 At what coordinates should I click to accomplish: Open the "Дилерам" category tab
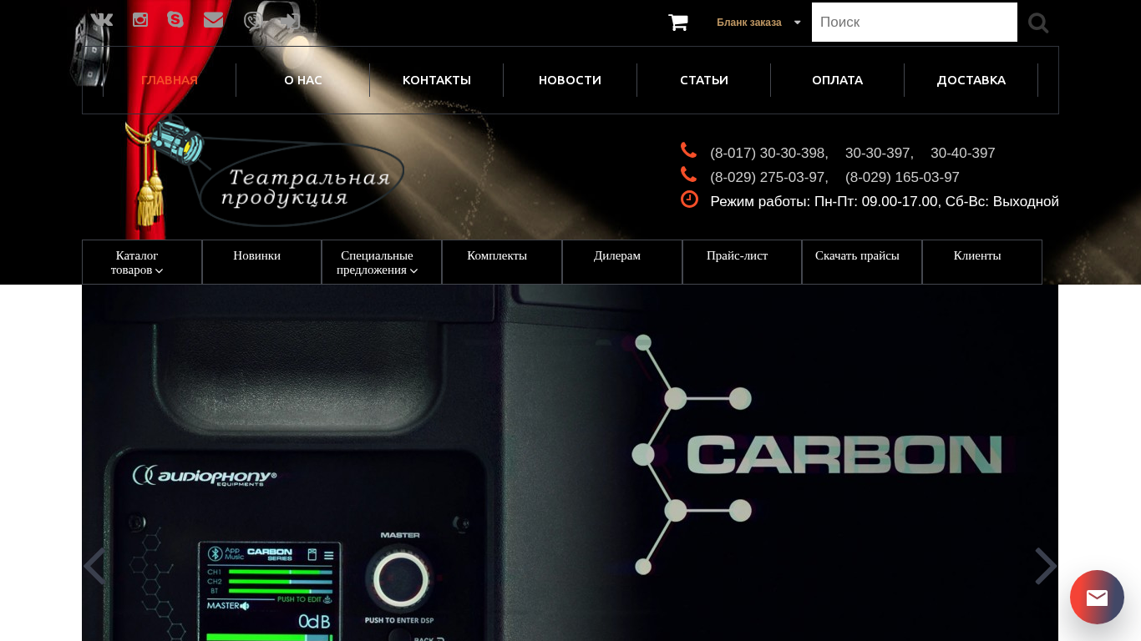[x=622, y=262]
